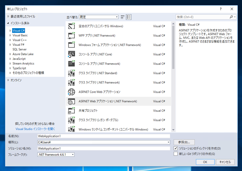This screenshot has height=171, width=242.
Task: Select Visual C# in the tree
Action: coord(19,31)
